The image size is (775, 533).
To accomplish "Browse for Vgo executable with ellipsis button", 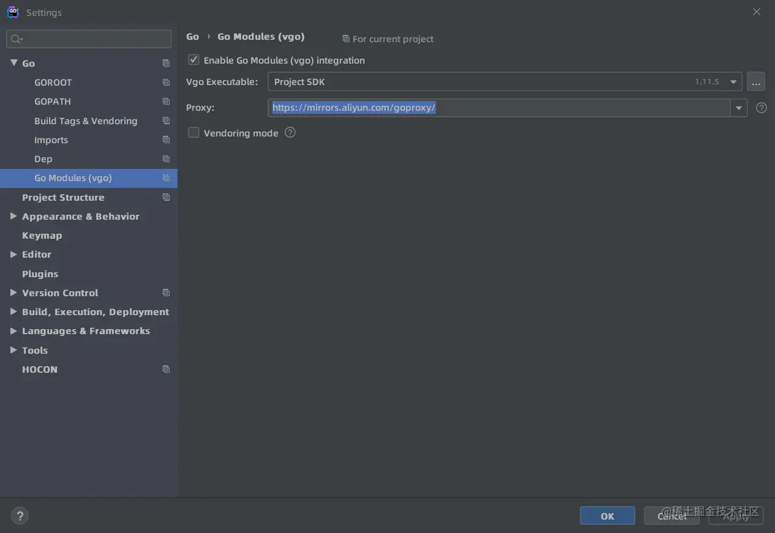I will [x=756, y=81].
